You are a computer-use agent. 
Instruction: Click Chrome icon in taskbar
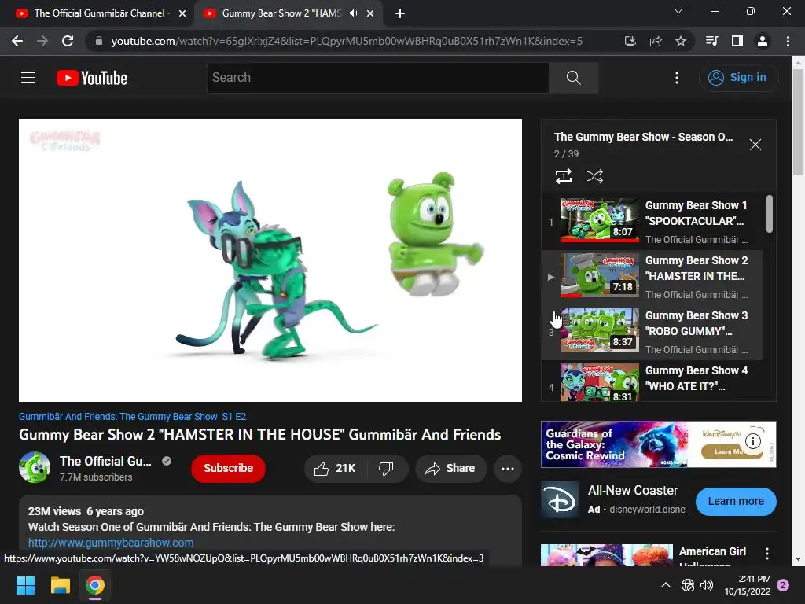pyautogui.click(x=95, y=585)
